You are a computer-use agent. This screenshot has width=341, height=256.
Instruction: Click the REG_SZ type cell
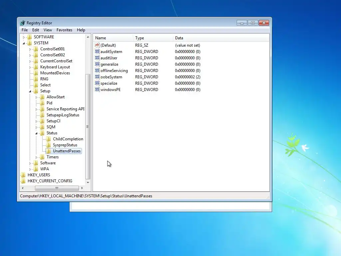[x=142, y=45]
